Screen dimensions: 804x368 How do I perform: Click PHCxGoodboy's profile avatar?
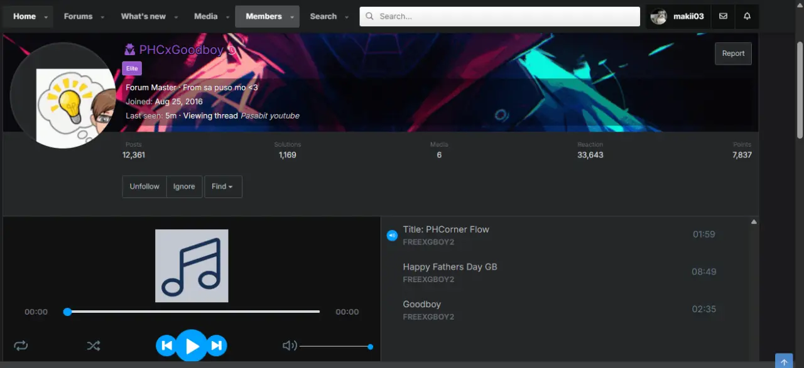pos(63,95)
